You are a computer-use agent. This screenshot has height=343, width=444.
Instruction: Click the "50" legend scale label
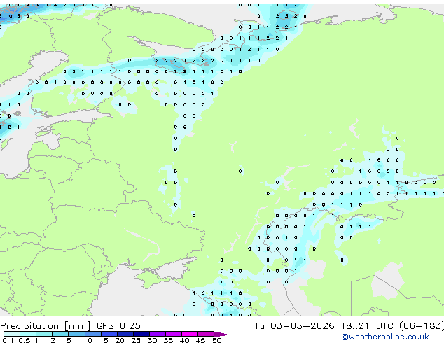216,340
